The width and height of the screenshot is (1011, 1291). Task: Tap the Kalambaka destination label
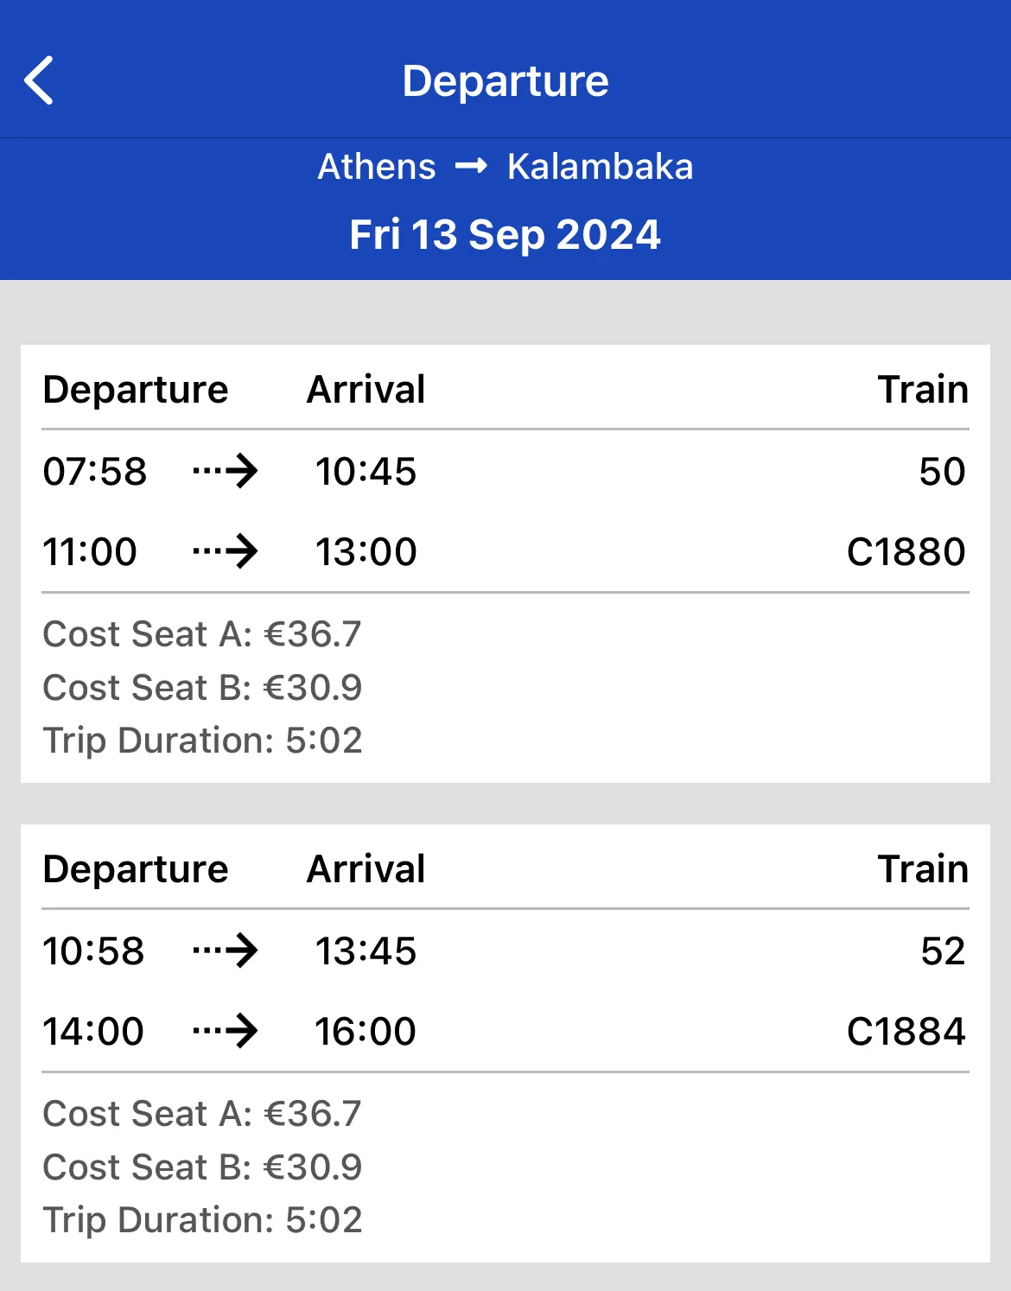[600, 167]
